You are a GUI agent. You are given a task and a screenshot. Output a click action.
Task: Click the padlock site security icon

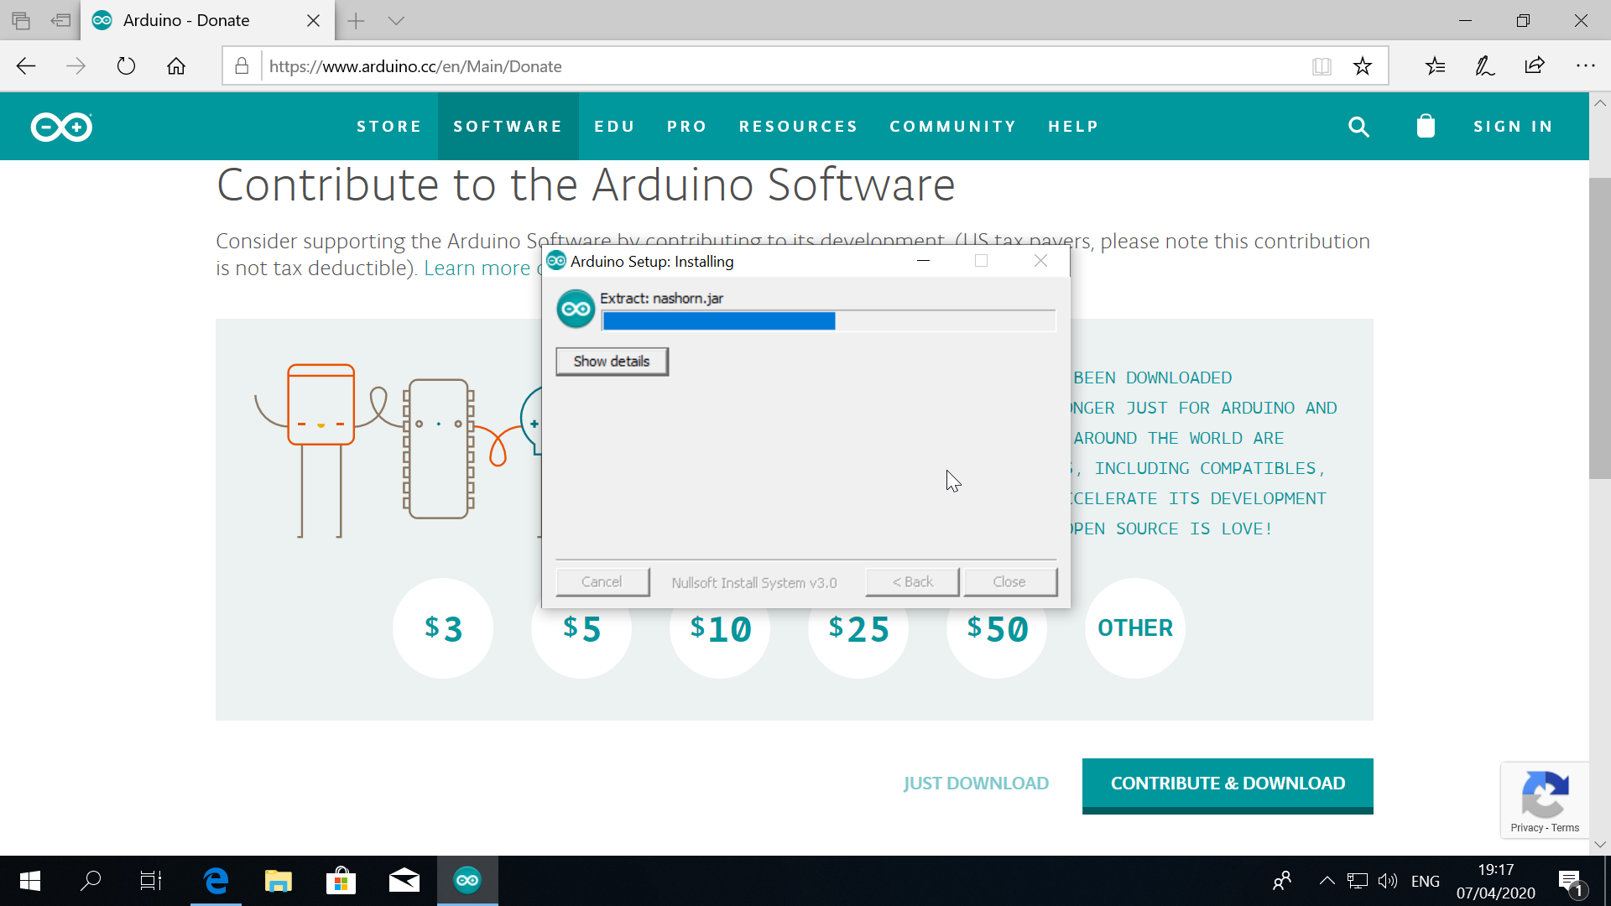242,66
